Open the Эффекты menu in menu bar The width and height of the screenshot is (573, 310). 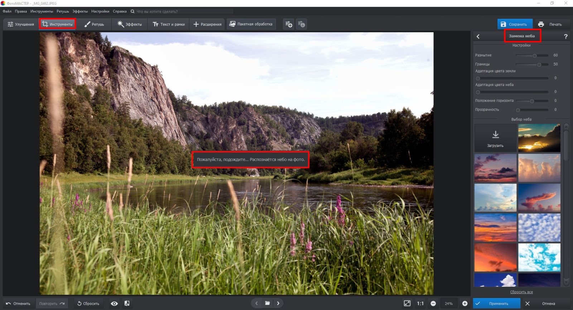point(80,11)
